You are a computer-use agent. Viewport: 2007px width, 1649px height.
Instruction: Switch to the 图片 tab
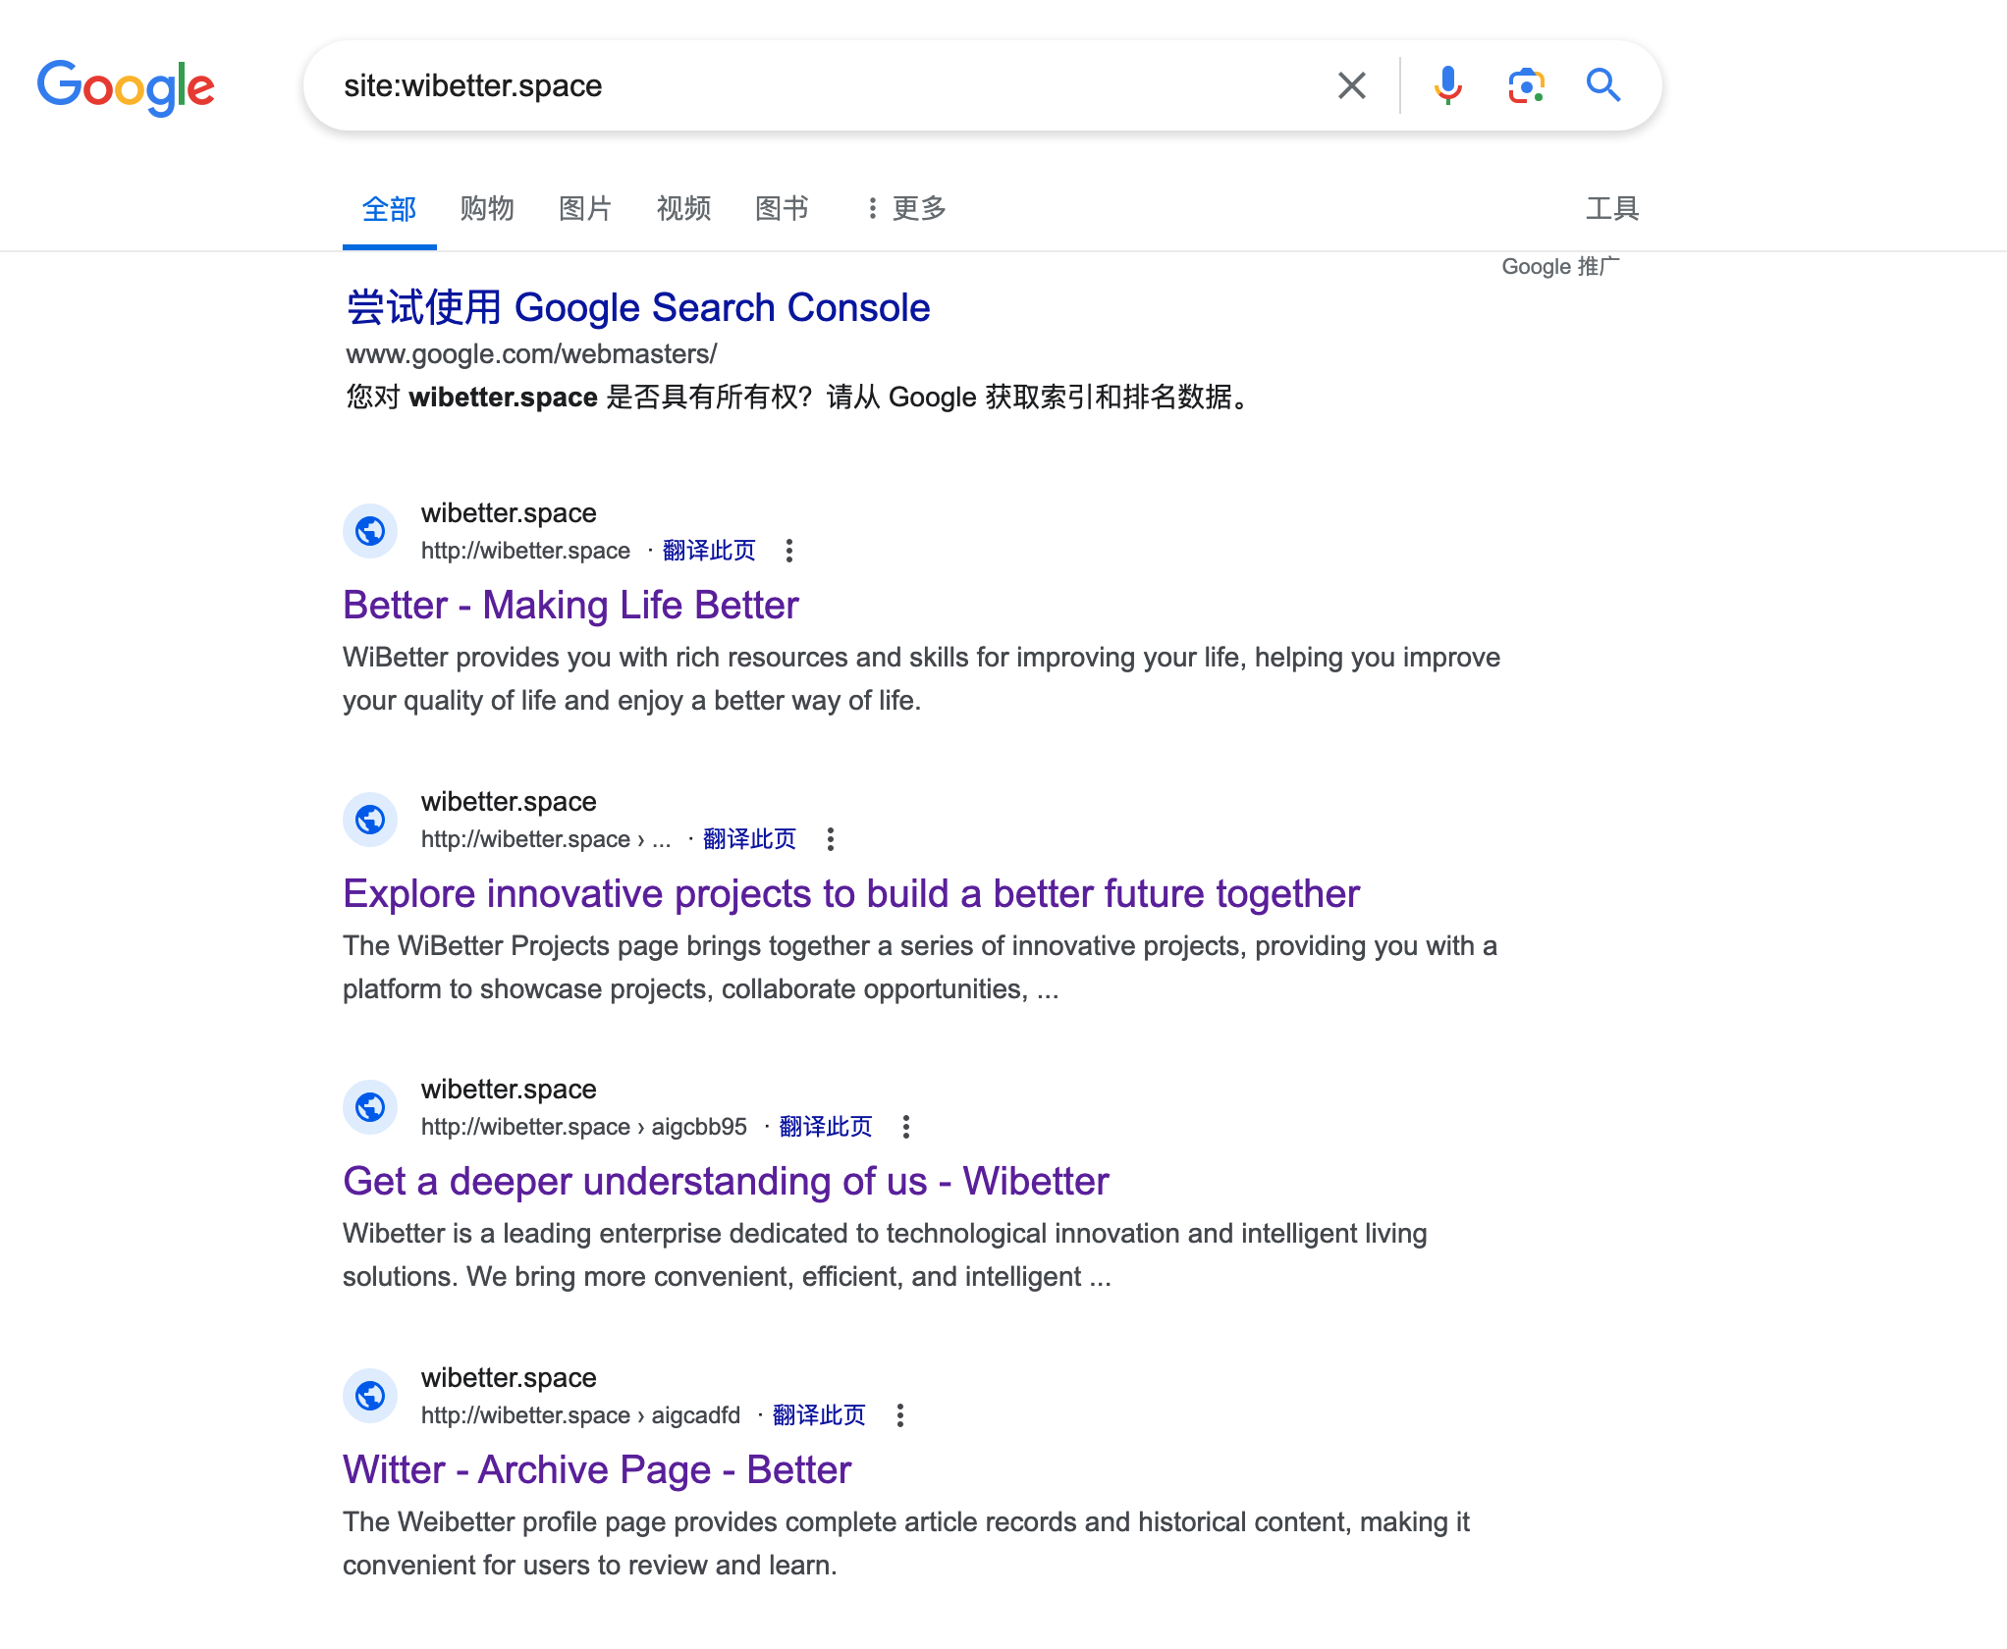[585, 208]
